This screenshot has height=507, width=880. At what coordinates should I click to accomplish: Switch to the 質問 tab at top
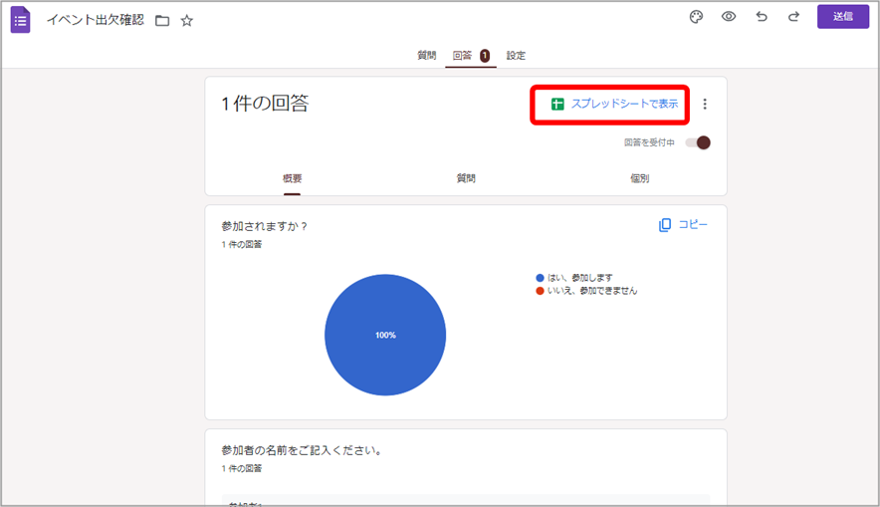click(426, 55)
